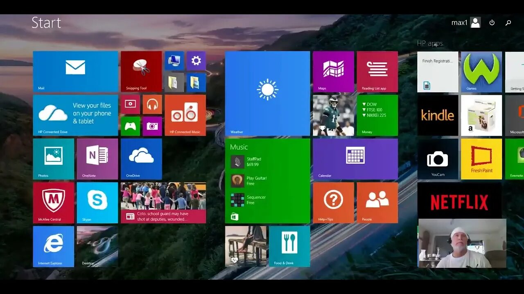The height and width of the screenshot is (294, 524).
Task: Open the Music store tile header
Action: coord(239,147)
